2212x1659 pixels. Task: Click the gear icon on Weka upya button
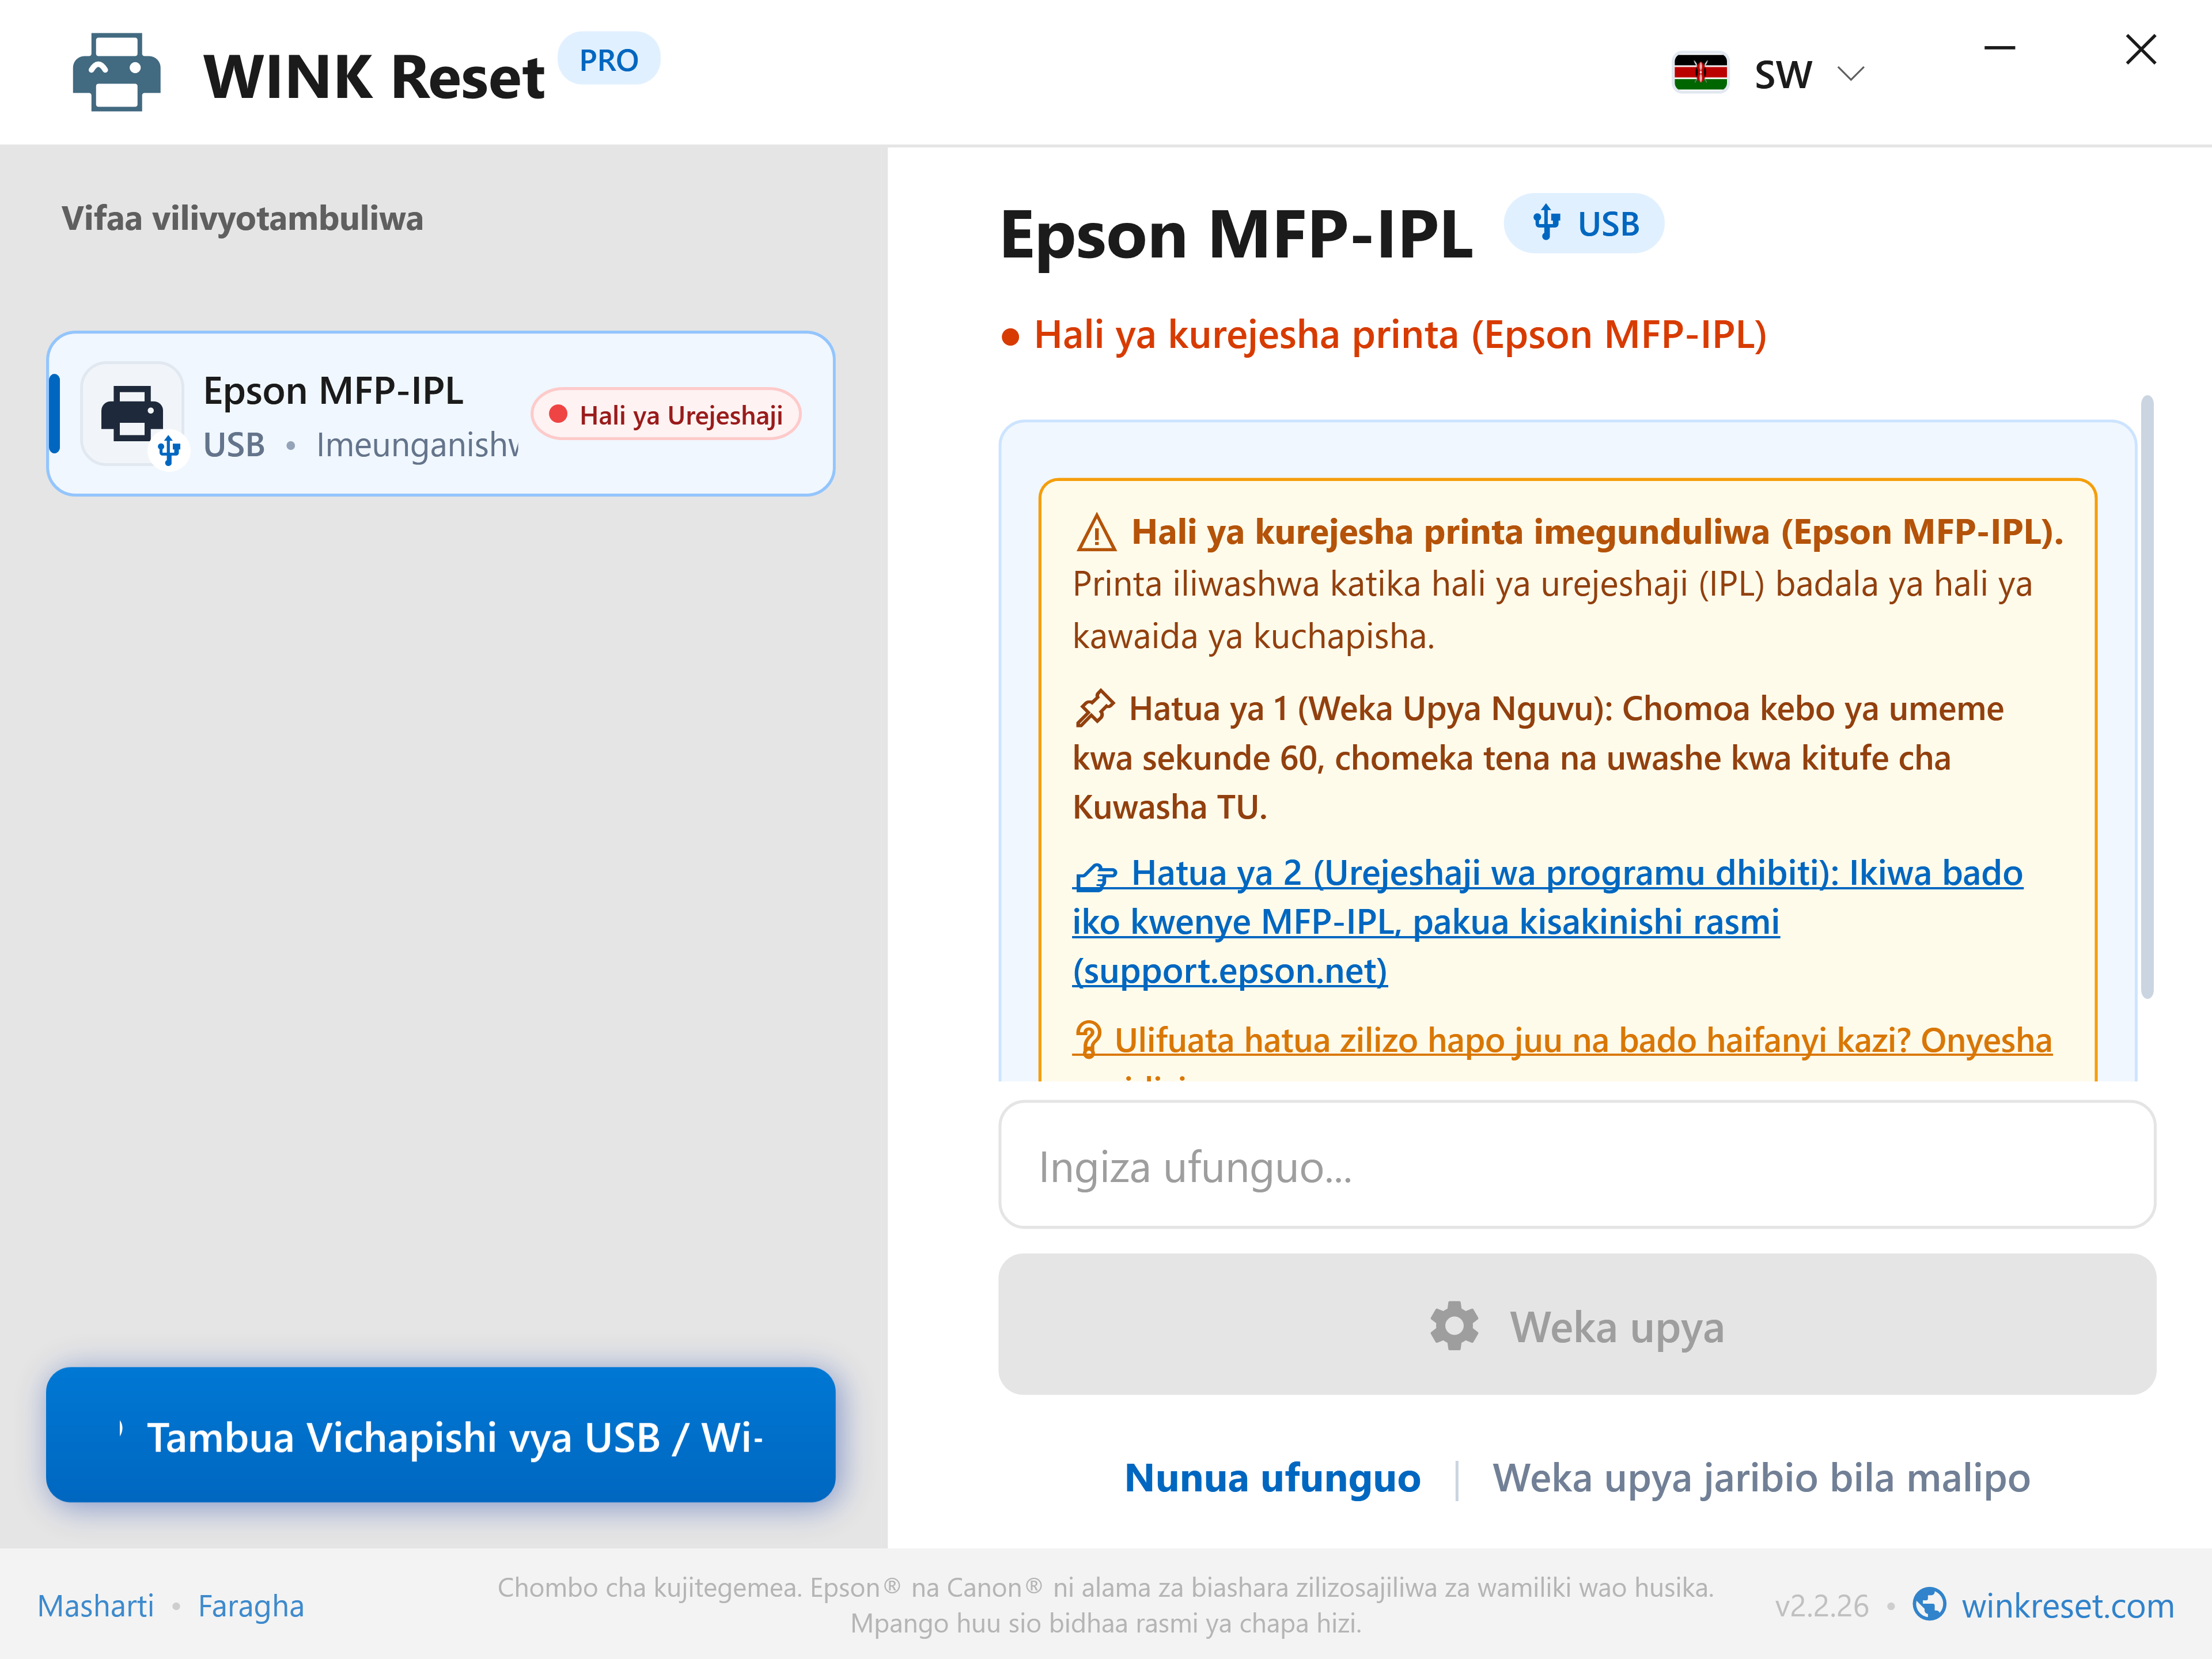pyautogui.click(x=1454, y=1326)
